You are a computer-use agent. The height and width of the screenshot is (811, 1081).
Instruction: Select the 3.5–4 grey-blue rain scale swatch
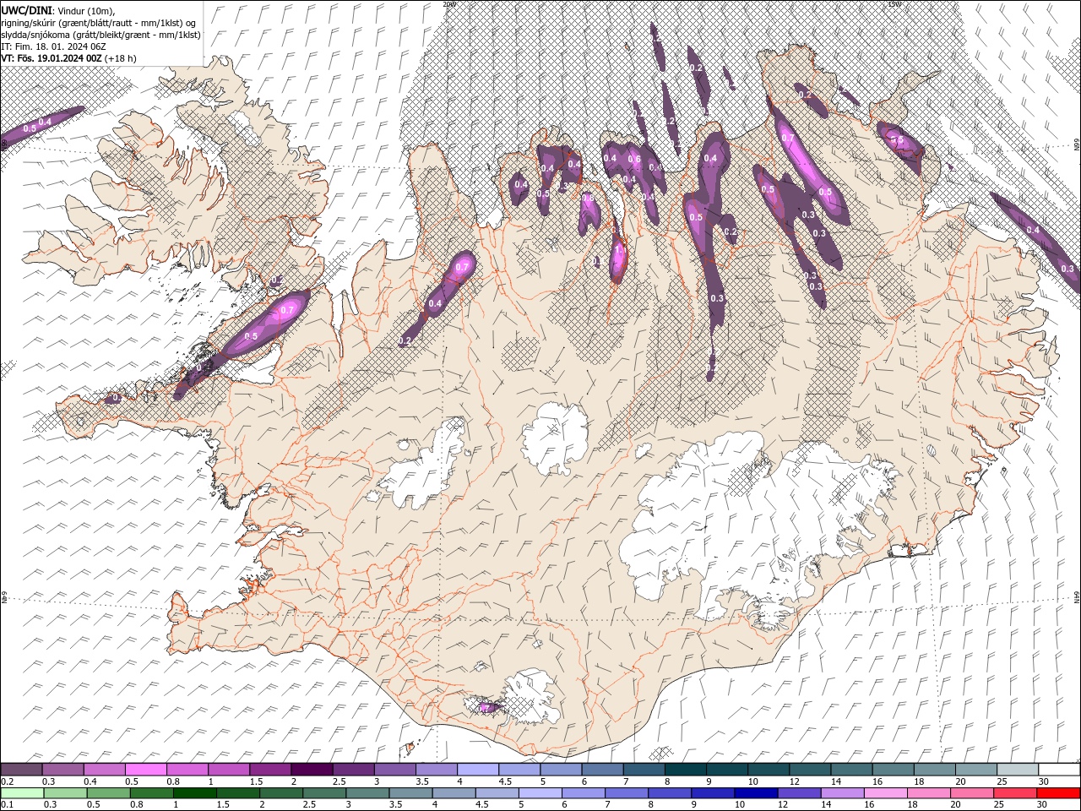pyautogui.click(x=410, y=793)
